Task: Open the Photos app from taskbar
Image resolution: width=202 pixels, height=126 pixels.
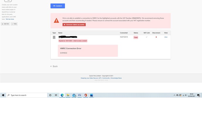Action: [x=91, y=95]
